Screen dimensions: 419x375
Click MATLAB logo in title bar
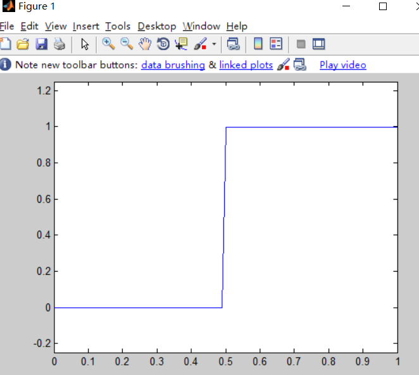tap(9, 6)
